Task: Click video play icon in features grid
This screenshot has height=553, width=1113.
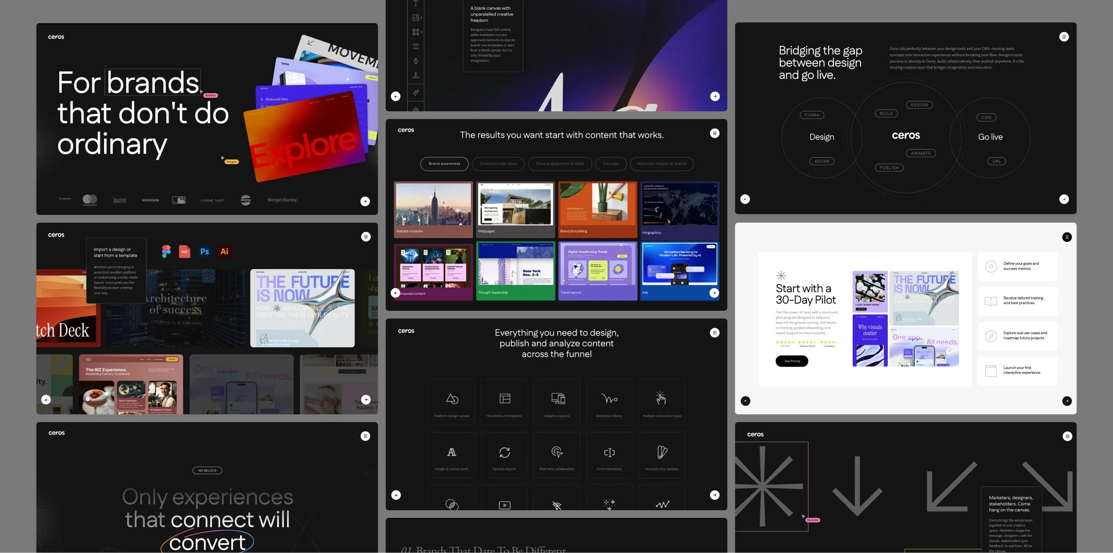Action: point(505,506)
